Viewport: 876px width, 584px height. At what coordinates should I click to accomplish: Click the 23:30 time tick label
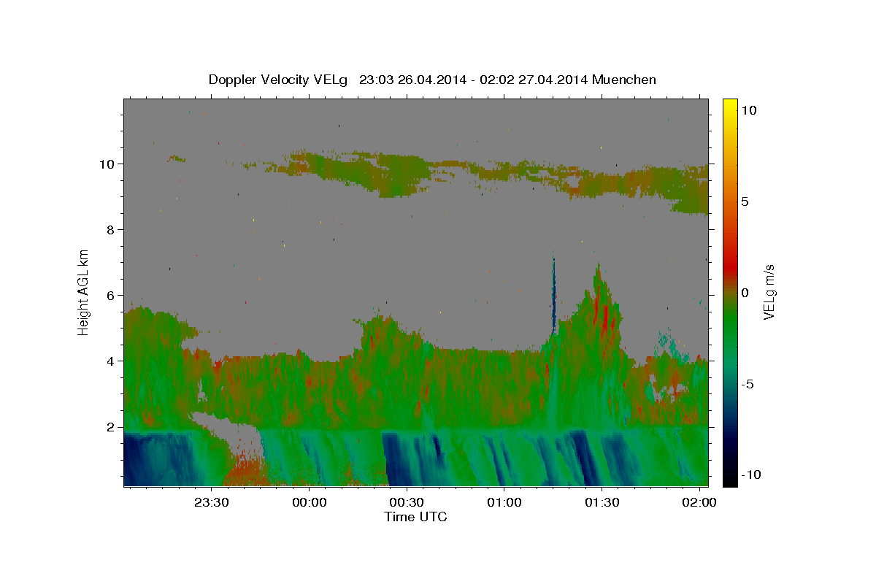coord(212,502)
